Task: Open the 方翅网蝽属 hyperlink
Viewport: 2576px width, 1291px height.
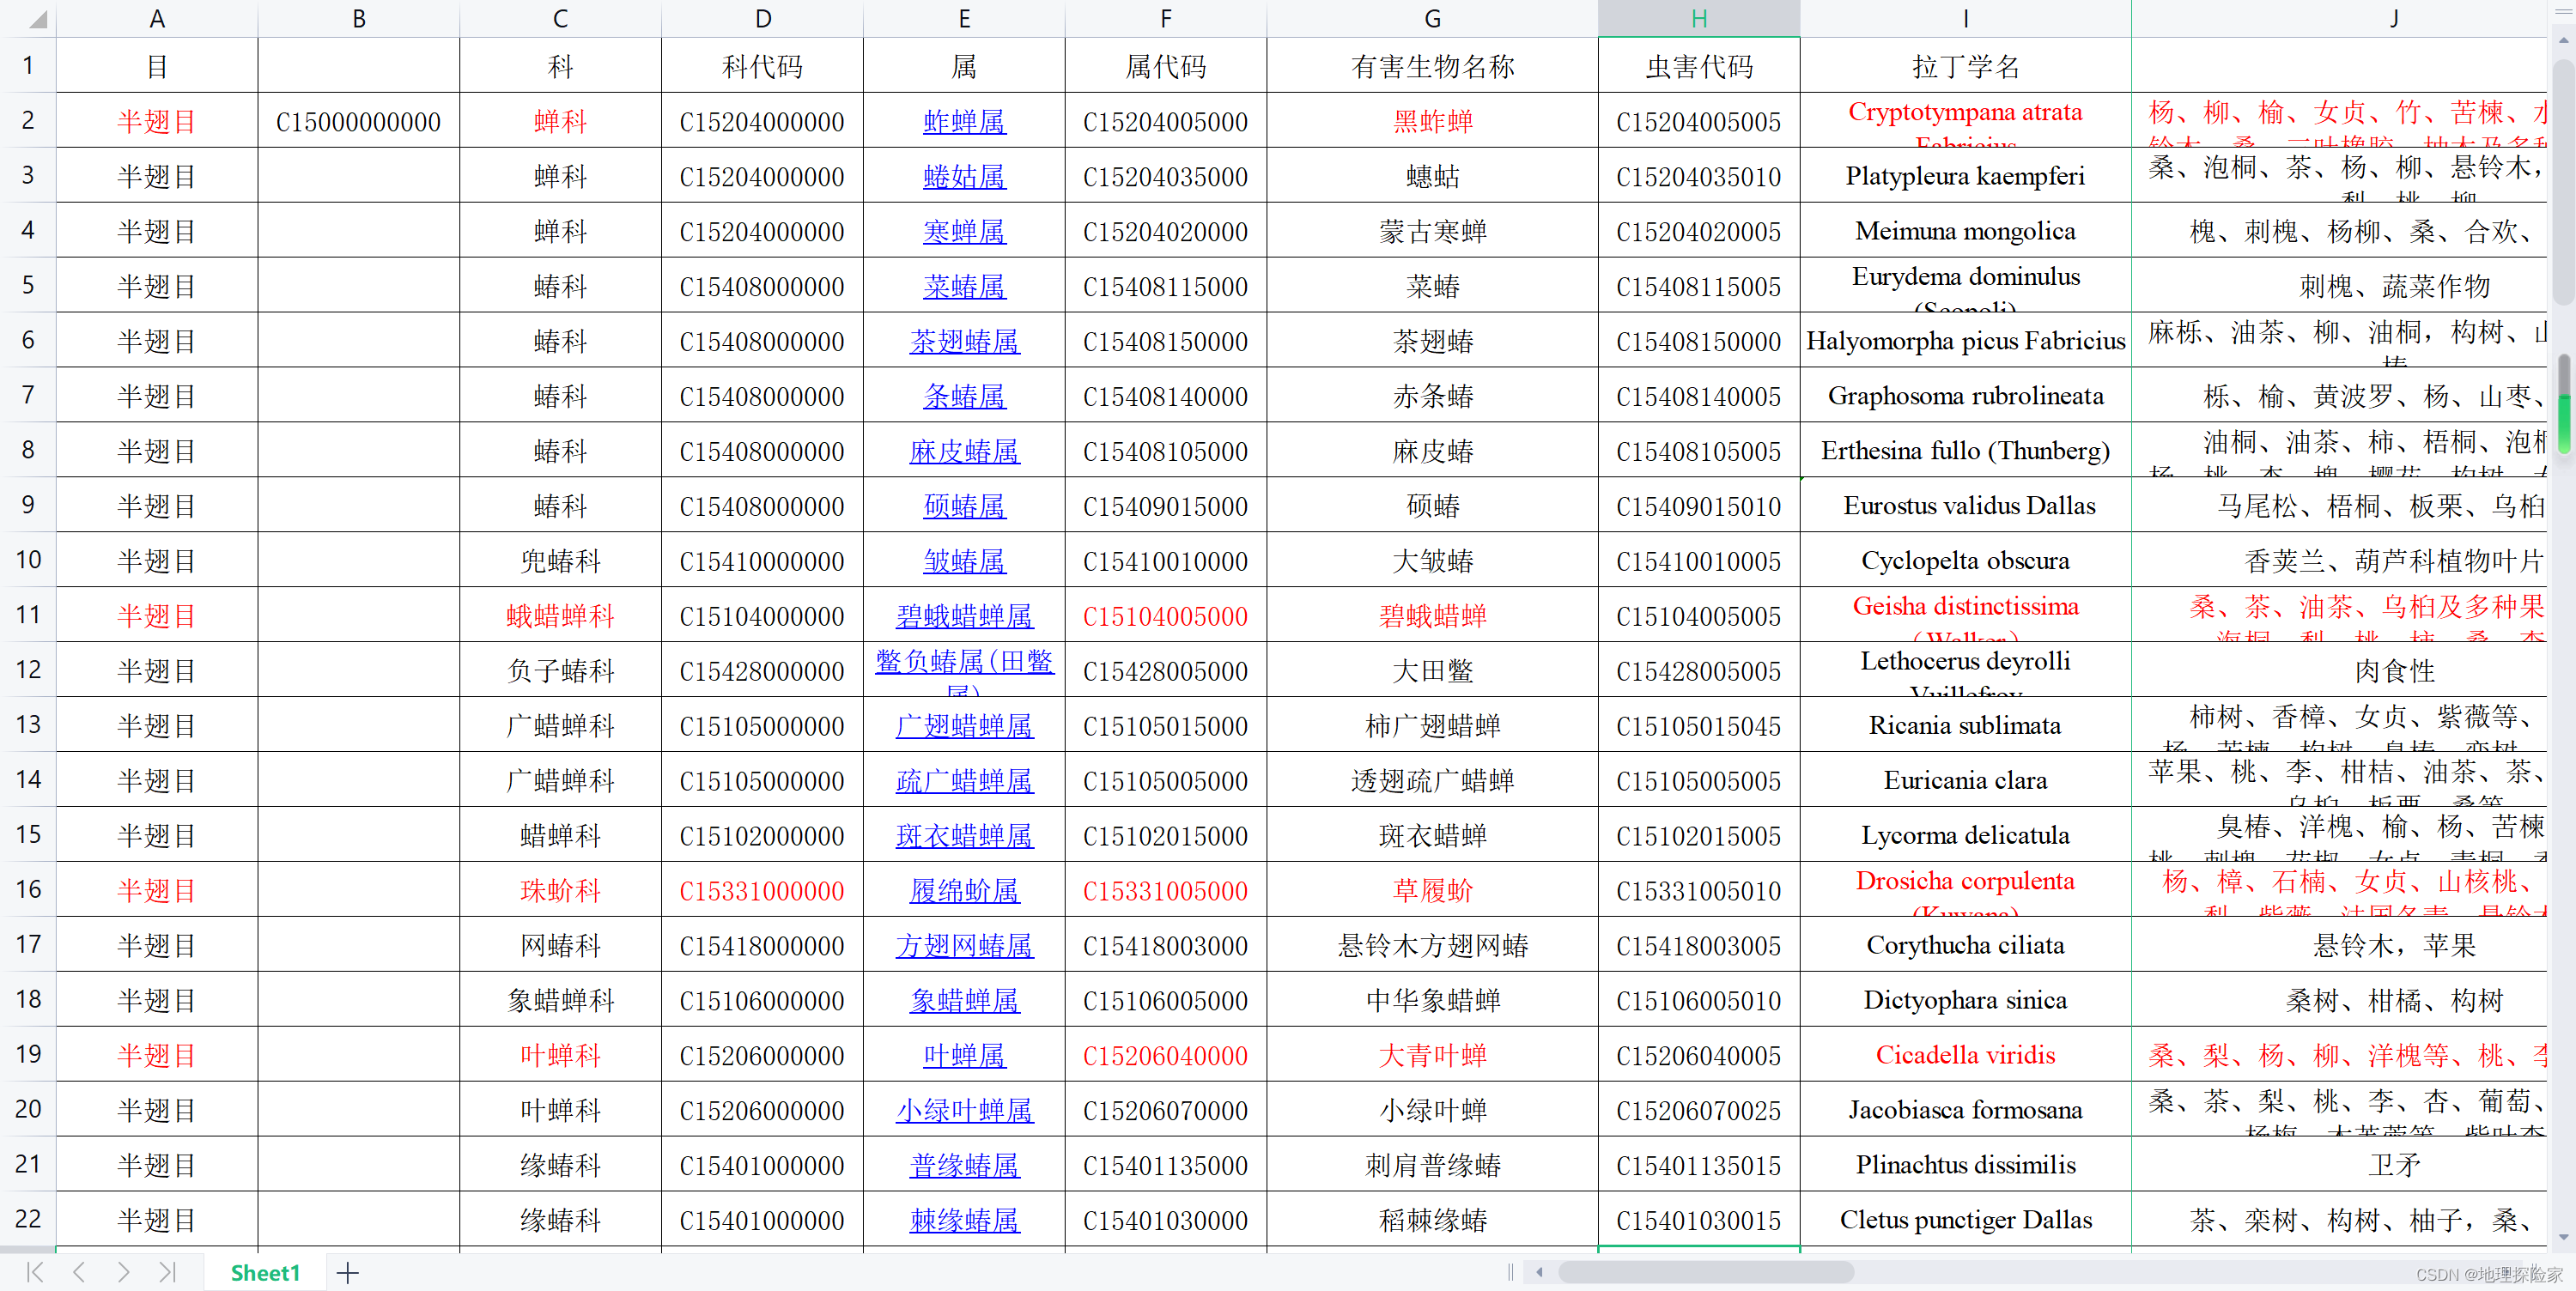Action: [964, 946]
